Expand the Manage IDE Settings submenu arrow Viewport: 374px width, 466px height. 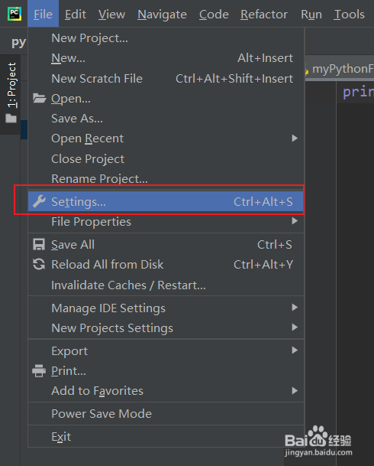pyautogui.click(x=295, y=307)
